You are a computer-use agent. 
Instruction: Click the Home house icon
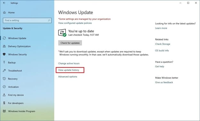pyautogui.click(x=4, y=13)
